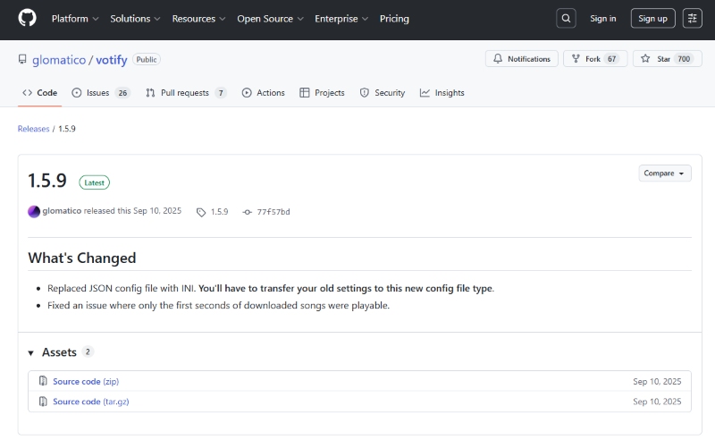Click the star count 700

pos(684,59)
